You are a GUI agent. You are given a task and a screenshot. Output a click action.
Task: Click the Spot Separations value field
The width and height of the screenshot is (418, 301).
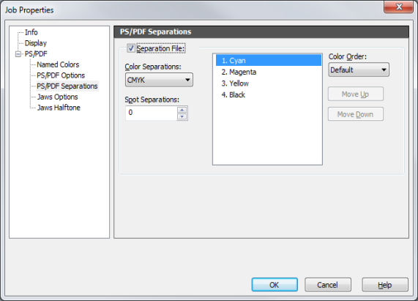(x=151, y=113)
